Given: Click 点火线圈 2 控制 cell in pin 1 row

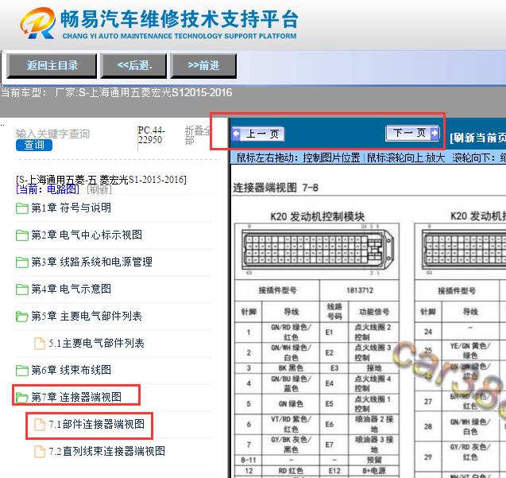Looking at the screenshot, I should (373, 332).
